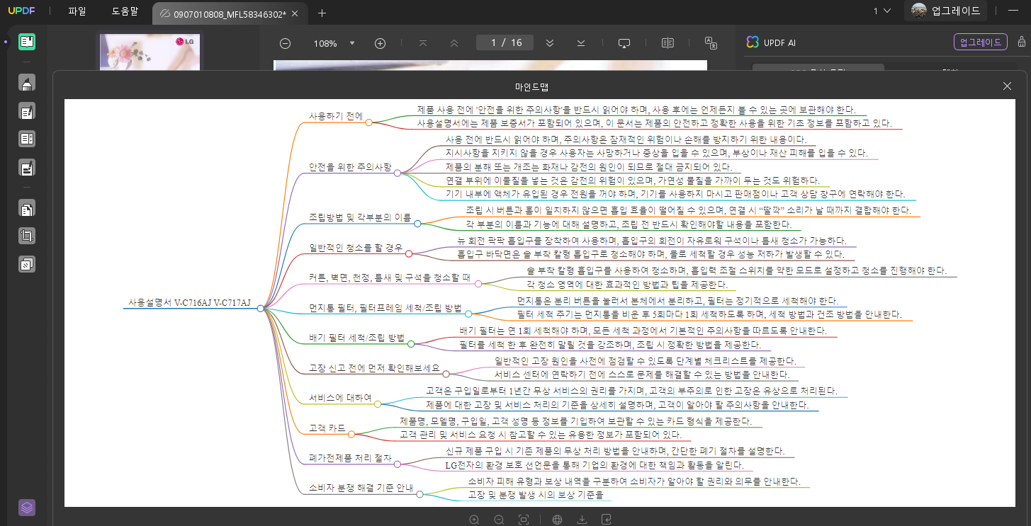
Task: Switch page display layout book icon
Action: pos(667,43)
